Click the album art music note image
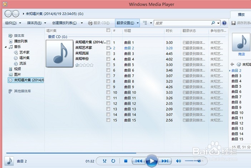This screenshot has width=251, height=168. [x=60, y=54]
